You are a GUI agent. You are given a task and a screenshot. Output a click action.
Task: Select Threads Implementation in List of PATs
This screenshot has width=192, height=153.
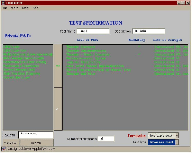[x=86, y=51]
